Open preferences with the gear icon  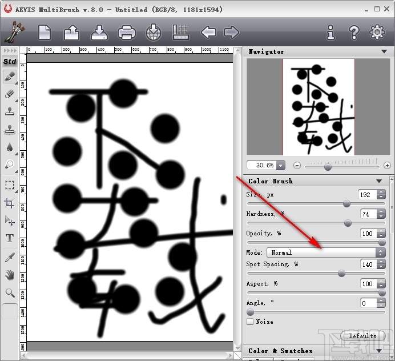tap(377, 32)
